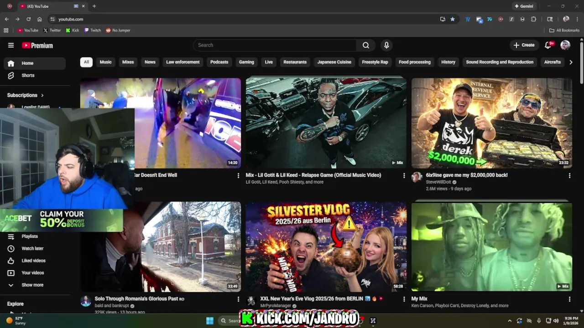Open more options for Romania video

tap(238, 299)
